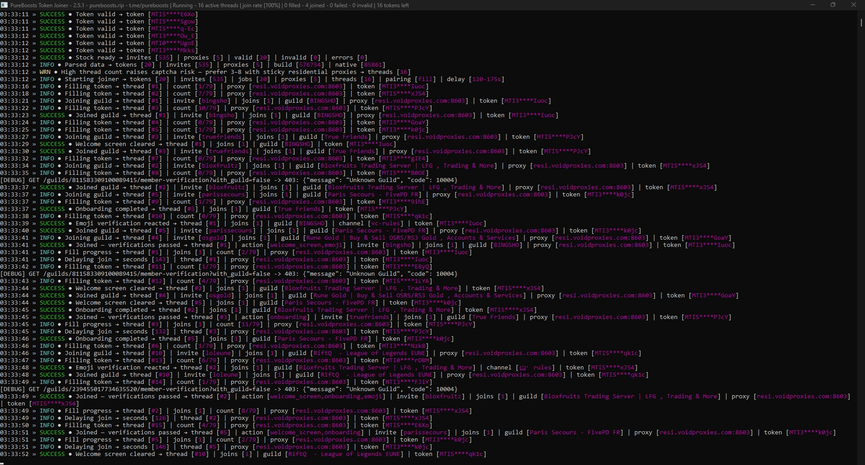The image size is (865, 465).
Task: Click the 'Fill progress' line showing count 11/79
Action: 238,324
